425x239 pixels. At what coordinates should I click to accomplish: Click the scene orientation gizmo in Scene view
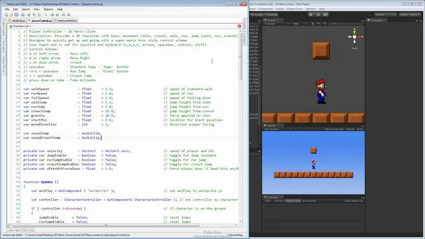tap(355, 37)
